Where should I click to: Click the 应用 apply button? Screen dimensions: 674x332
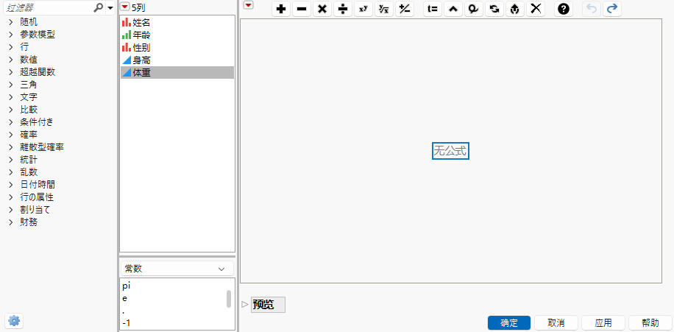603,323
